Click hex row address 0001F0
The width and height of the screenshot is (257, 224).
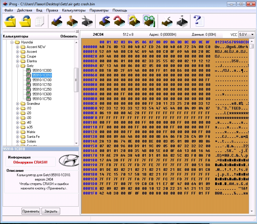pos(90,193)
